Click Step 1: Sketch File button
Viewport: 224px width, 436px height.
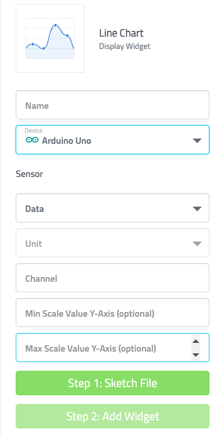(x=112, y=383)
